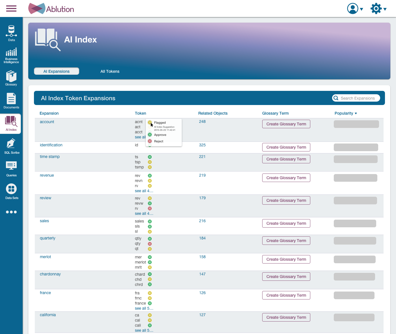Viewport: 396px width, 334px height.
Task: Show more sidebar items via three dots
Action: [11, 212]
